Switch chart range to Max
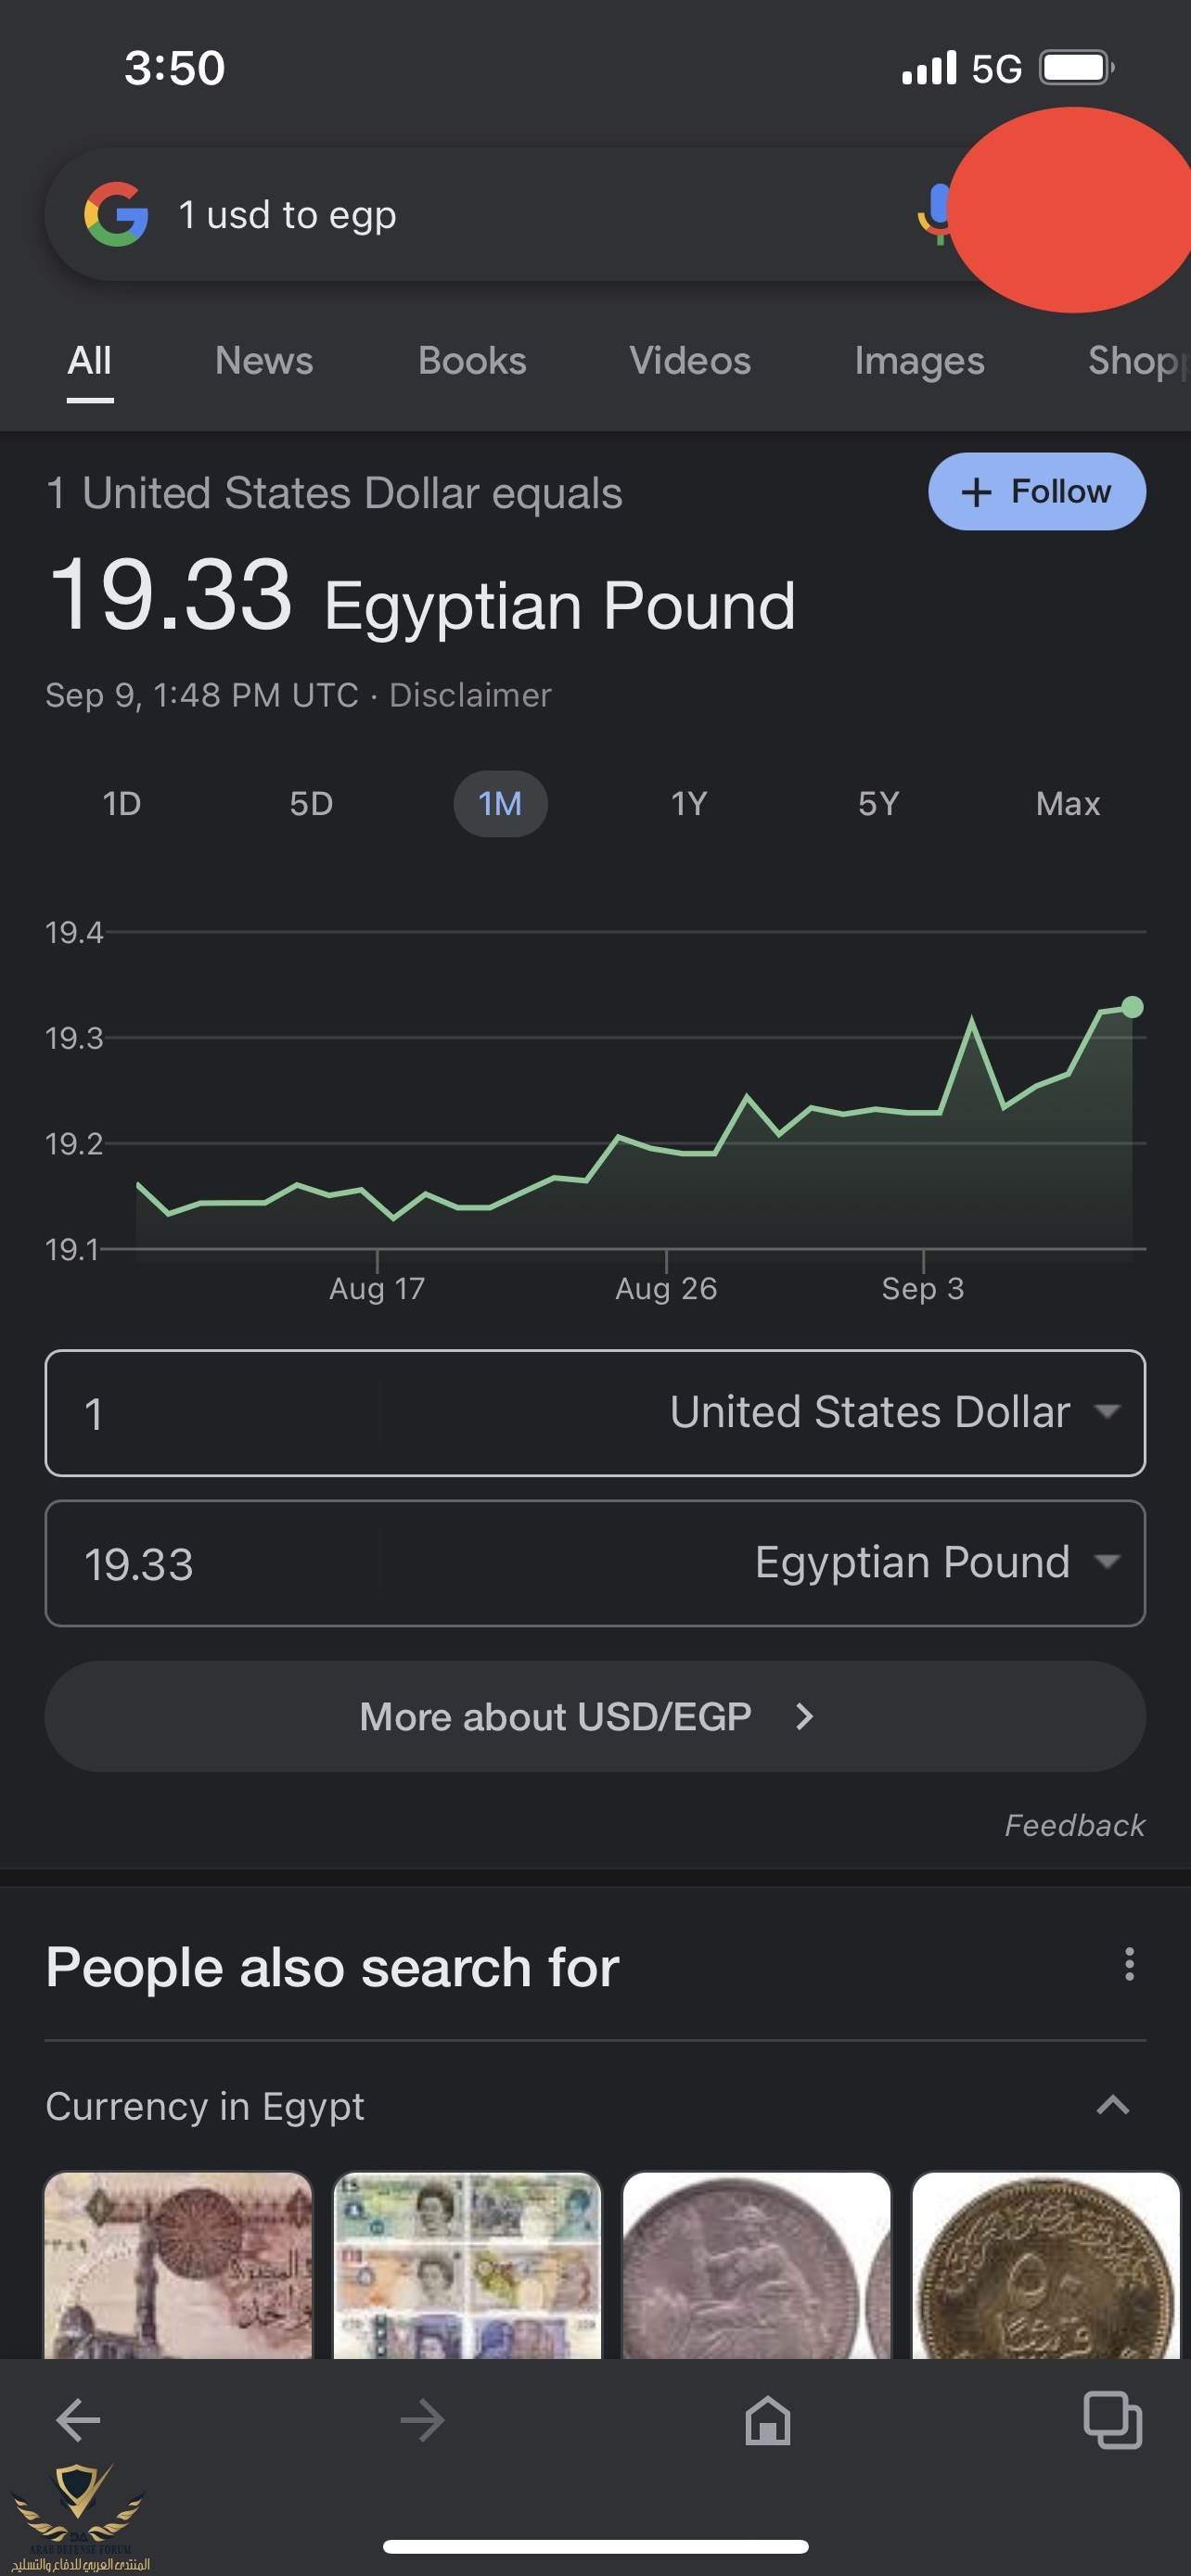1191x2576 pixels. [1067, 804]
